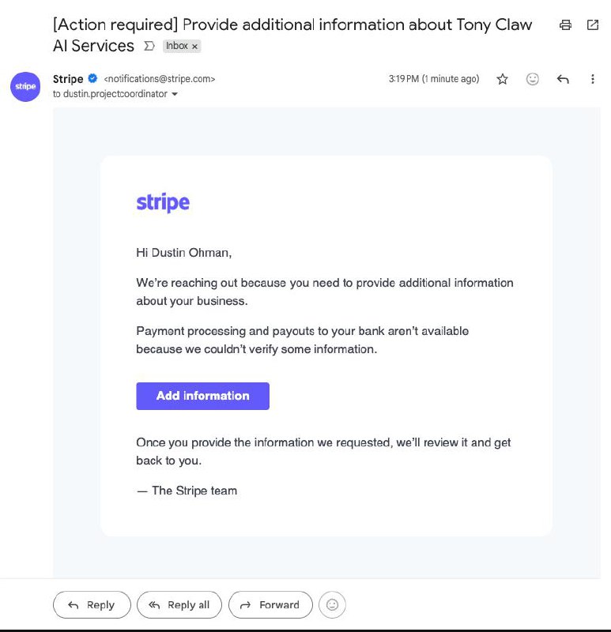Open email in new window
The image size is (611, 632).
pos(593,25)
